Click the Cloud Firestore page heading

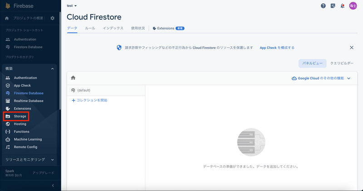tap(94, 17)
